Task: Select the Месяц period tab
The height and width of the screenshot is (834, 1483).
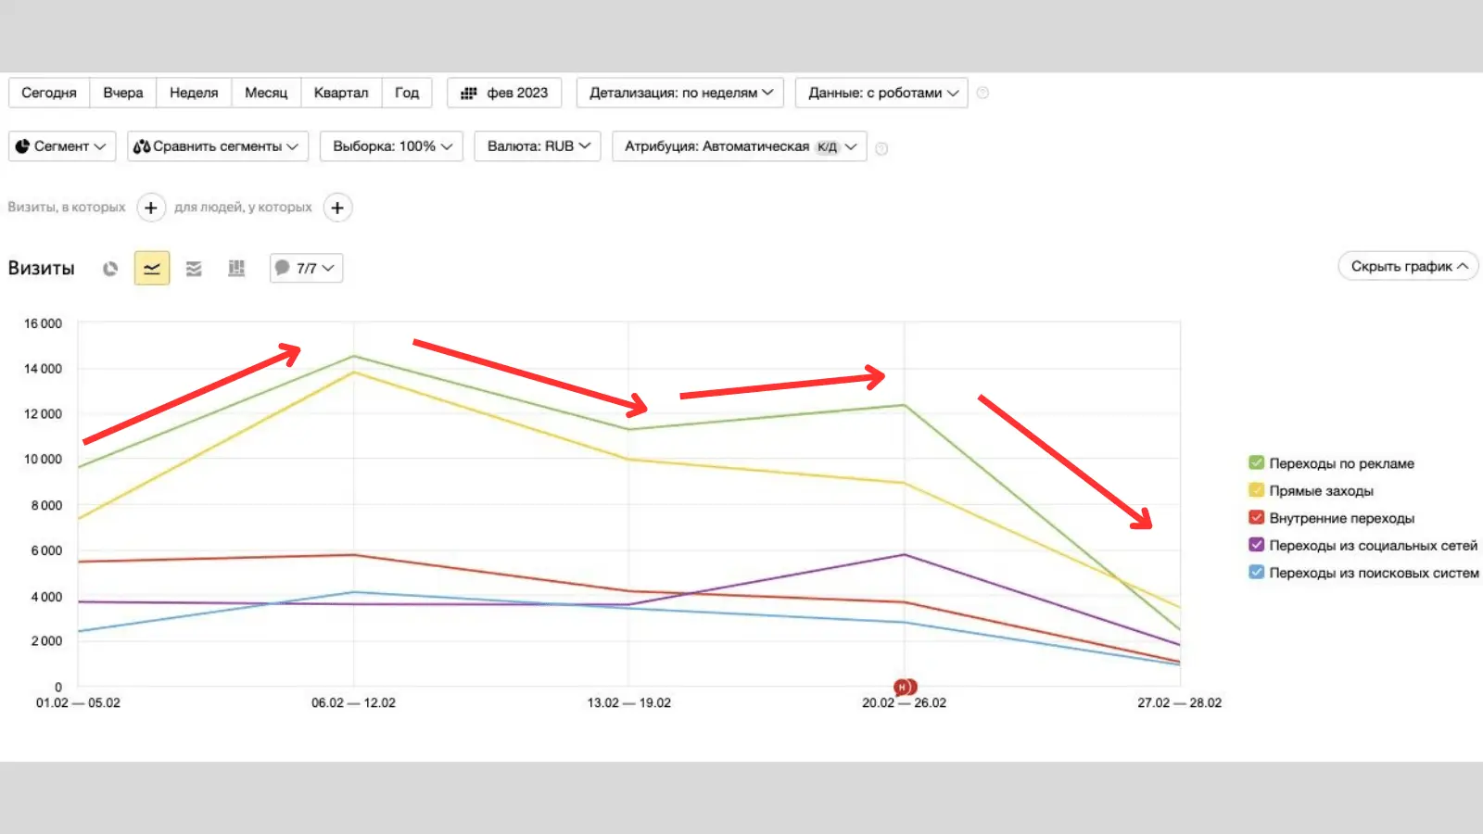Action: (x=266, y=93)
